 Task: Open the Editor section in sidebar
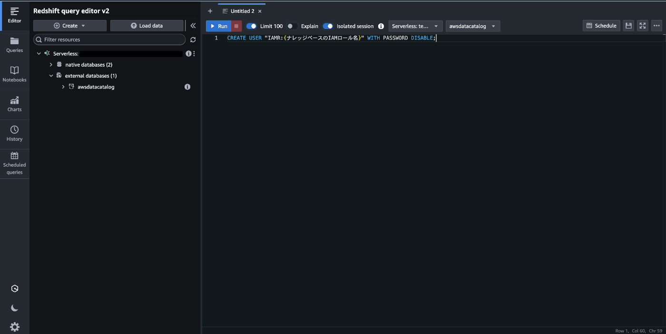pos(14,15)
